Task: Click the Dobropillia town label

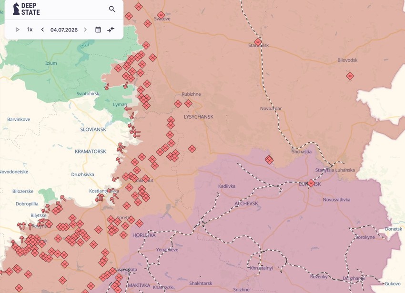Action: point(27,203)
